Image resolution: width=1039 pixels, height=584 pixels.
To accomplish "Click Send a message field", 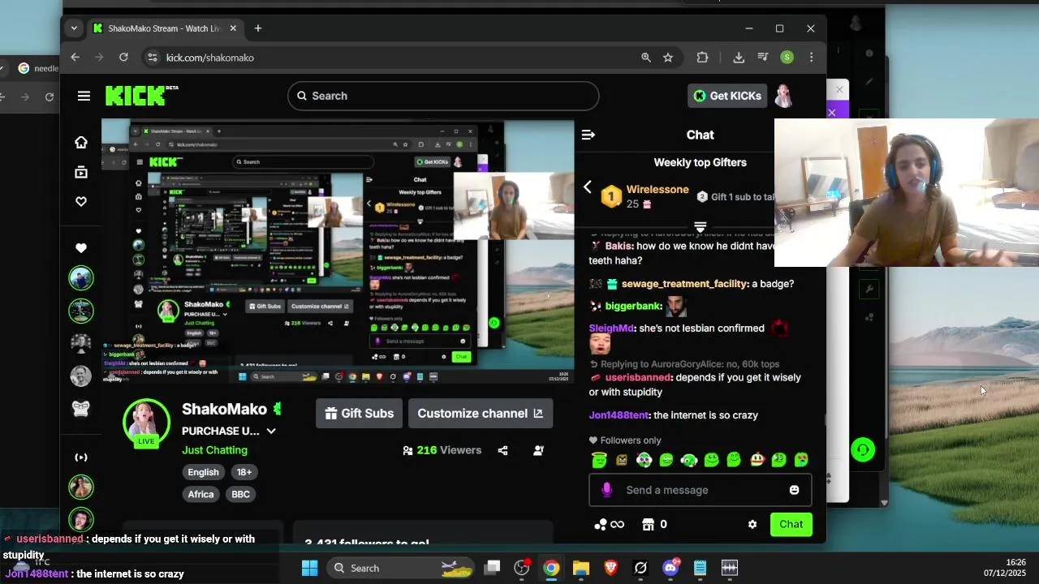I will [700, 490].
